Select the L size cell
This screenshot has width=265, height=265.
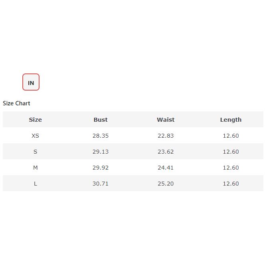(x=35, y=184)
